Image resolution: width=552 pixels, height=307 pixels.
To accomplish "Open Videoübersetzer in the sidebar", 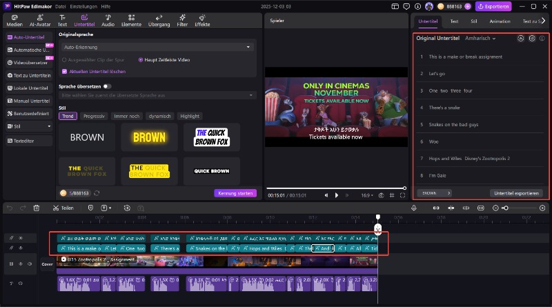I will pos(29,62).
